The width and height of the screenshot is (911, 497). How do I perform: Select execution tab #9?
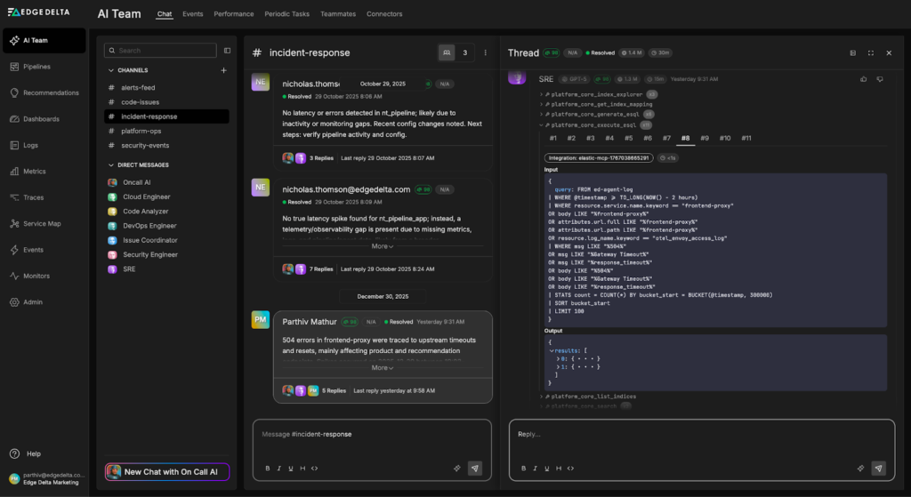click(x=705, y=138)
